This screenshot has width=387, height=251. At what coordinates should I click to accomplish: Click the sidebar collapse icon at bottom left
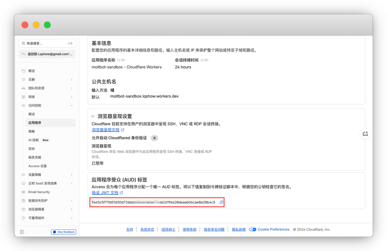coord(21,232)
